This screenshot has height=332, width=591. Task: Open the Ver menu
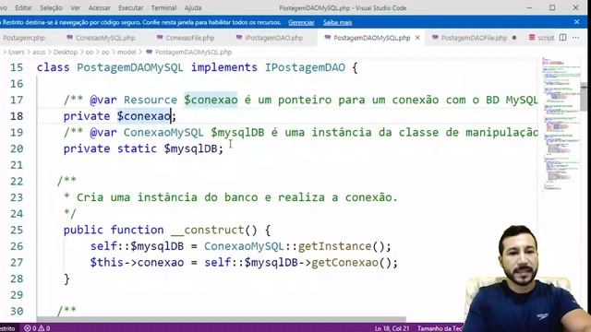[x=76, y=7]
